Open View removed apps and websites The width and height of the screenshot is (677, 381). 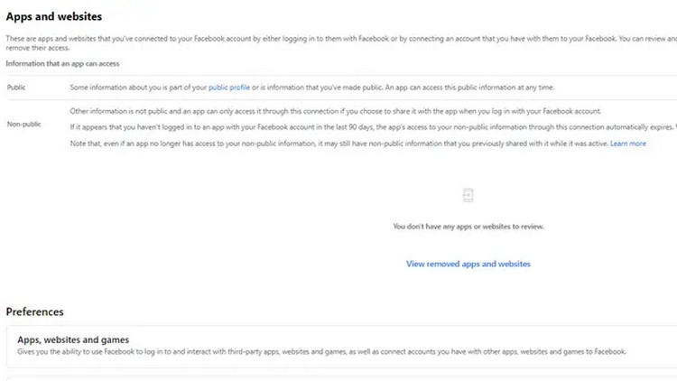[x=468, y=264]
